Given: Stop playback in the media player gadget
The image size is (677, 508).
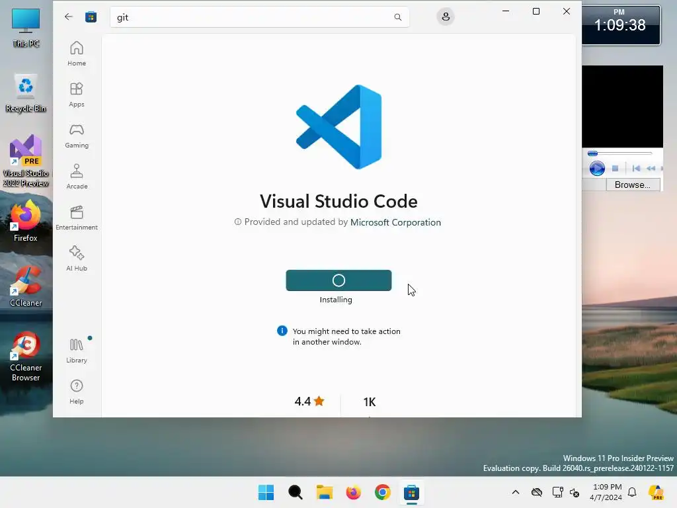Looking at the screenshot, I should point(616,169).
